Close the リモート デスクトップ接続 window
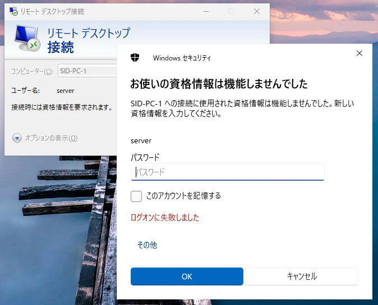 [x=257, y=11]
